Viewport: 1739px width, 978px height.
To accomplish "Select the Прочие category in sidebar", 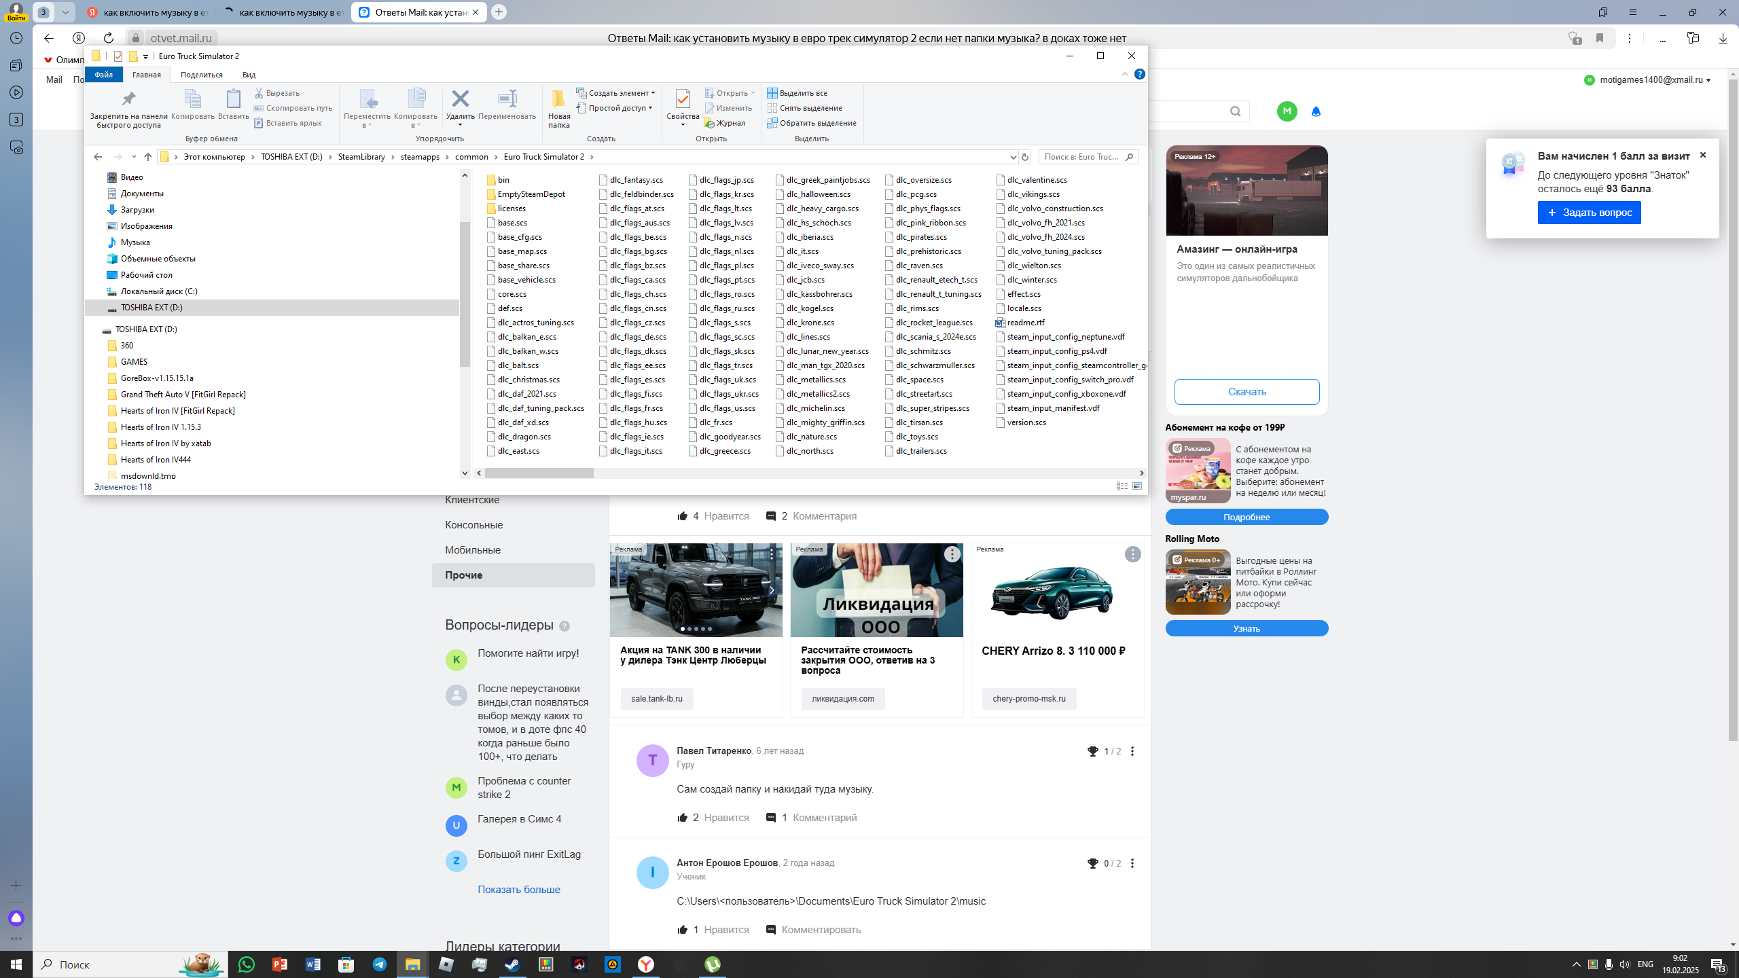I will (513, 575).
